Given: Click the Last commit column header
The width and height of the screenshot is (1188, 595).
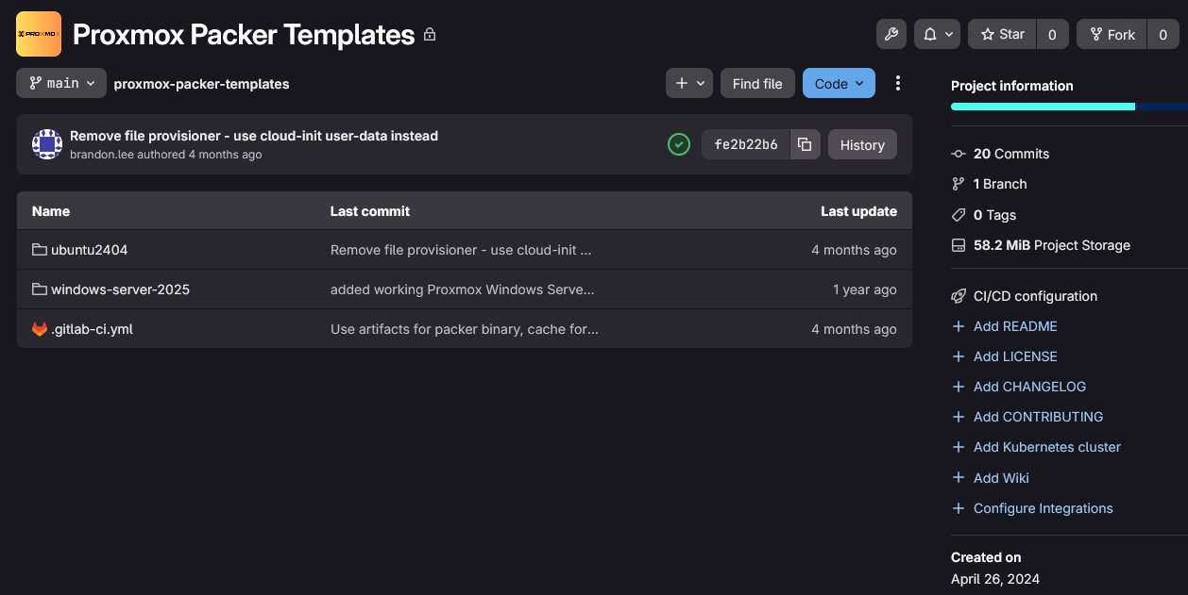Looking at the screenshot, I should coord(370,211).
